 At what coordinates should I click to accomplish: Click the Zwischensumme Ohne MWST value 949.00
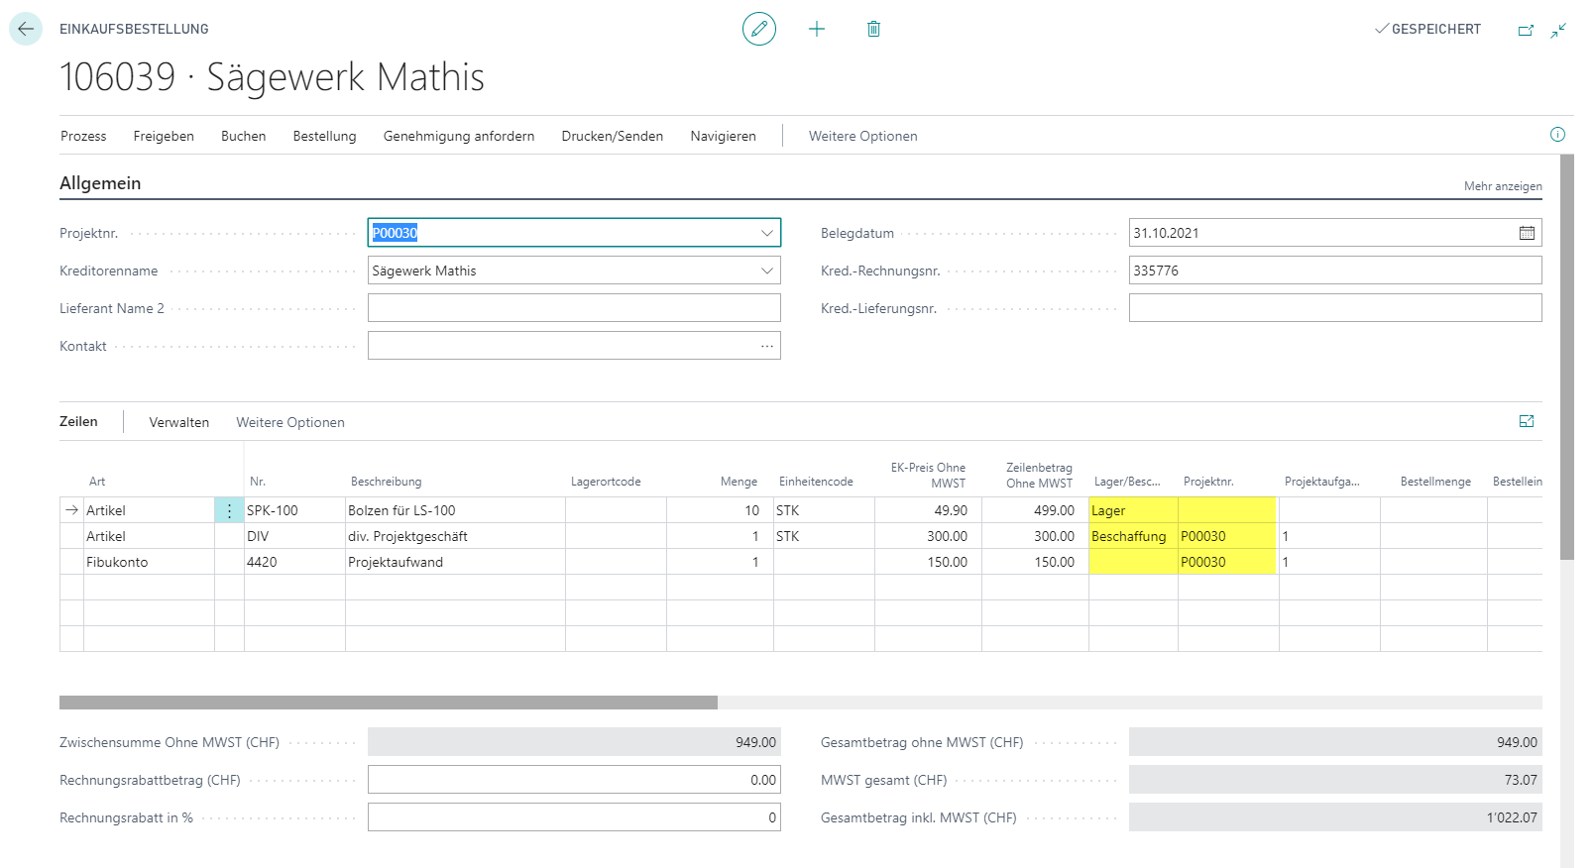(x=574, y=742)
